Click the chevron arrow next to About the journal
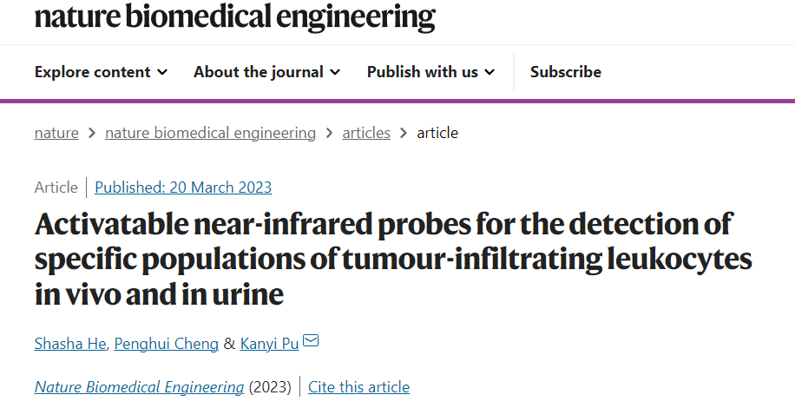This screenshot has height=408, width=795. [335, 72]
